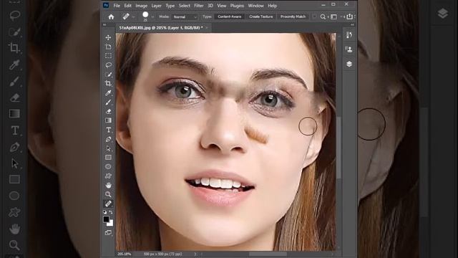Screen dimensions: 458x258
Task: Select the Lasso tool in the Photoshop tools panel
Action: (108, 65)
